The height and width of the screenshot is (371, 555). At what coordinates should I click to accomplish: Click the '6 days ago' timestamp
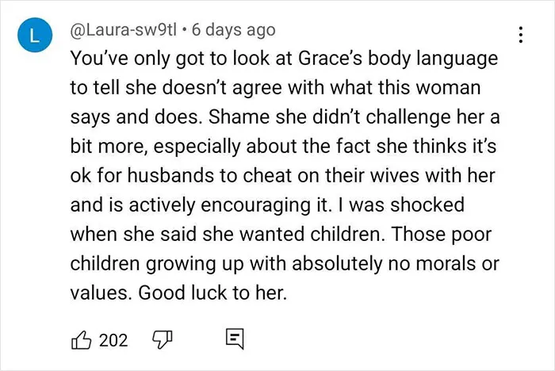pos(234,30)
